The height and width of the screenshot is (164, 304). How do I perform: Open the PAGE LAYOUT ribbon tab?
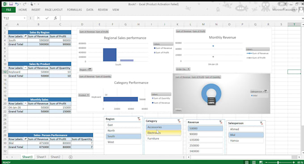tap(54, 10)
